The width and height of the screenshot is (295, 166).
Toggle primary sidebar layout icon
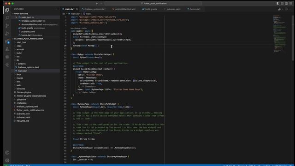(277, 3)
